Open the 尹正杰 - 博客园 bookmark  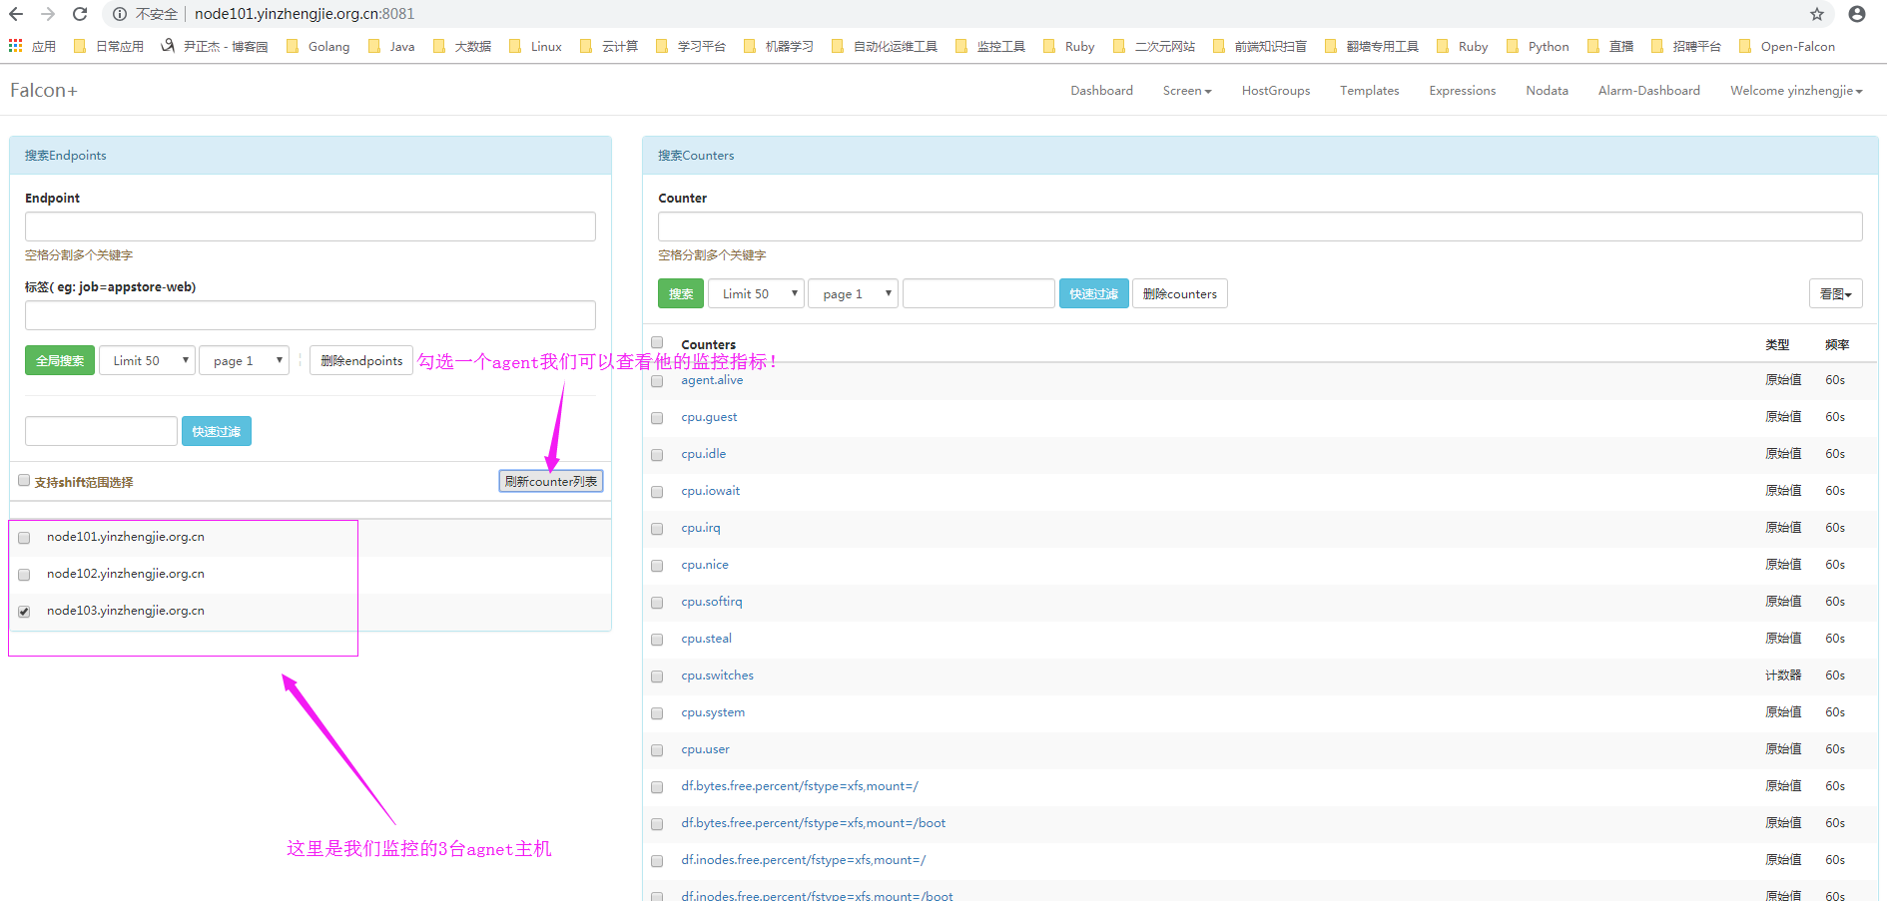pyautogui.click(x=214, y=46)
